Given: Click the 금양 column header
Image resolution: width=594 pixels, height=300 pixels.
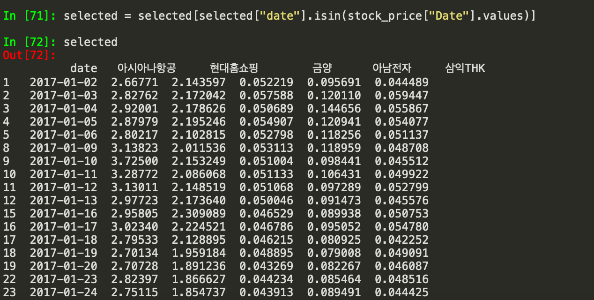Looking at the screenshot, I should 323,68.
